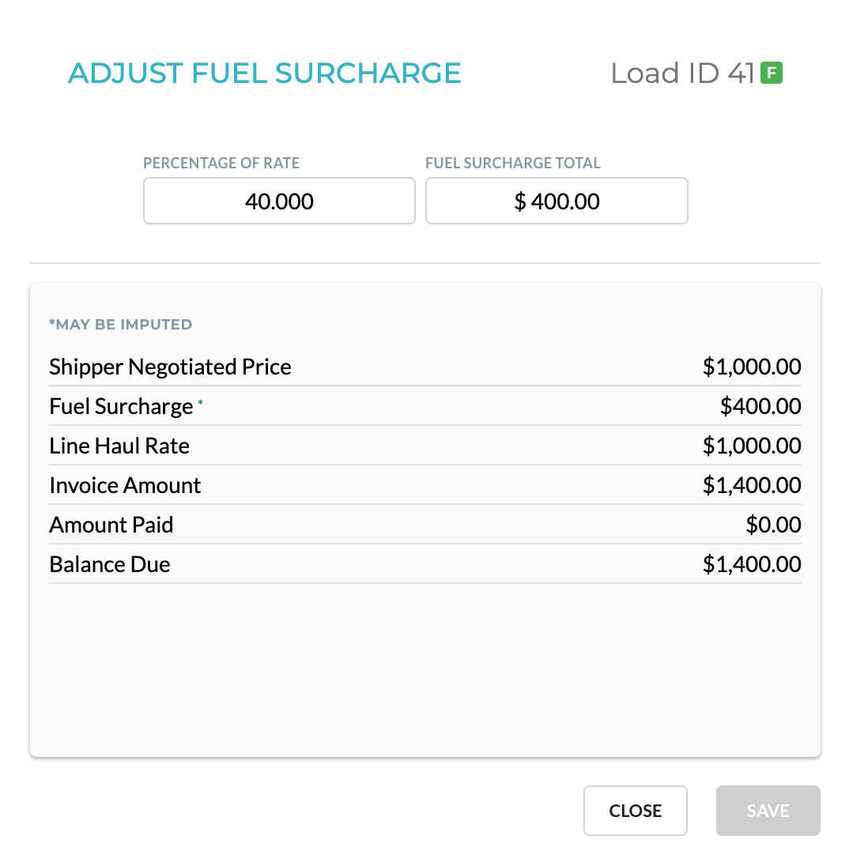
Task: Click the May Be Imputed note
Action: [x=121, y=324]
